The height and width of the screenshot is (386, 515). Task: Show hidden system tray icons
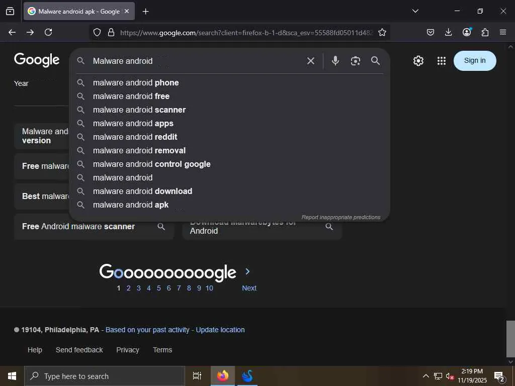click(x=425, y=376)
